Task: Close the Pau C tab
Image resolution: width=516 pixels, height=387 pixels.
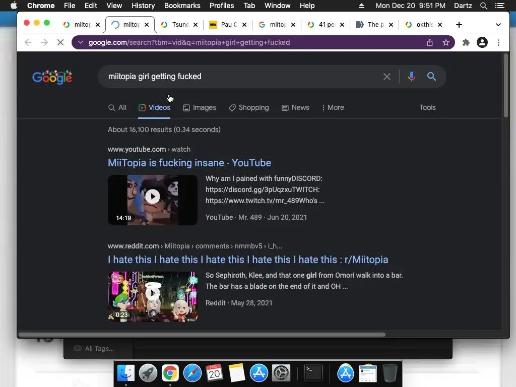Action: coord(244,25)
